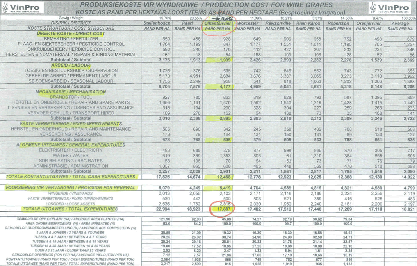Select the highlighted Direkte Koste / Direct Cost heading
Viewport: 417px width, 266px height.
[x=71, y=34]
